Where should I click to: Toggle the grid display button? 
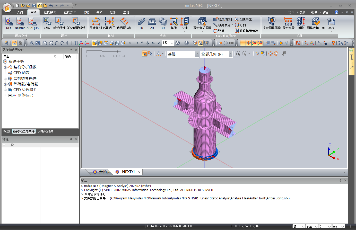(x=243, y=43)
